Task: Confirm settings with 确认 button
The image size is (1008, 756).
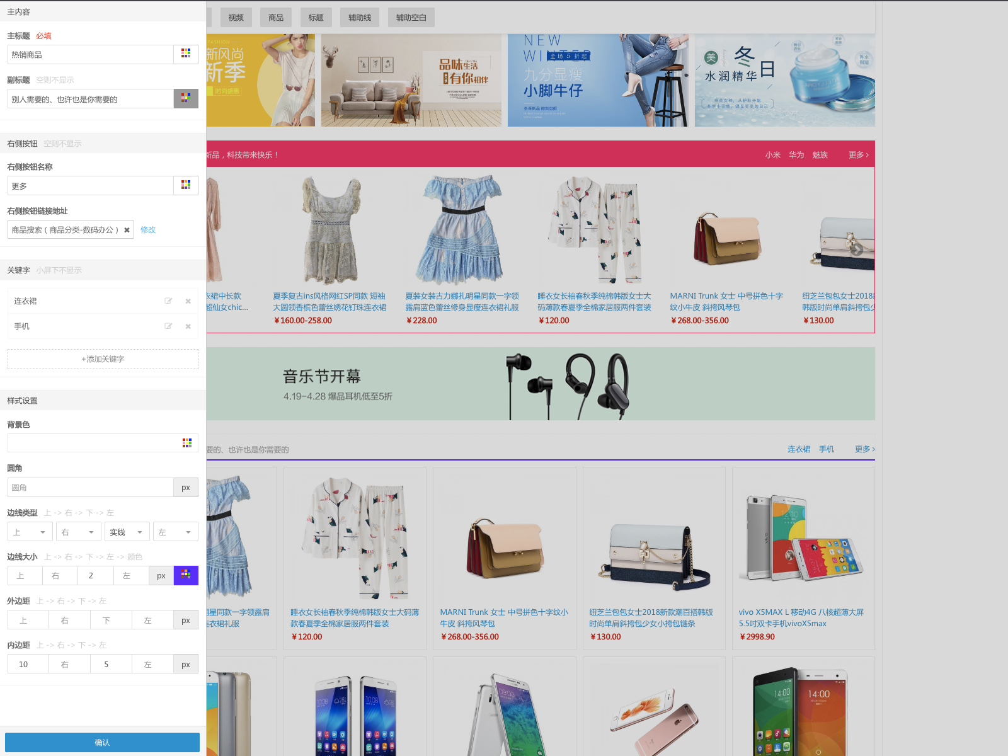Action: 102,742
